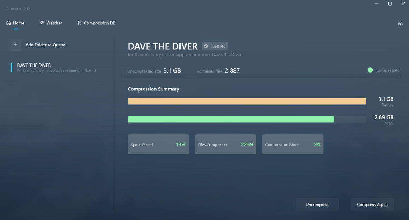Screen dimensions: 409x220
Task: Select DAVE THE DIVER in the queue list
Action: coord(34,65)
